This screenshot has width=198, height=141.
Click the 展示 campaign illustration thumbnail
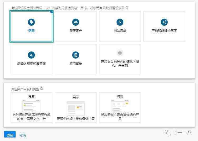tap(76, 108)
